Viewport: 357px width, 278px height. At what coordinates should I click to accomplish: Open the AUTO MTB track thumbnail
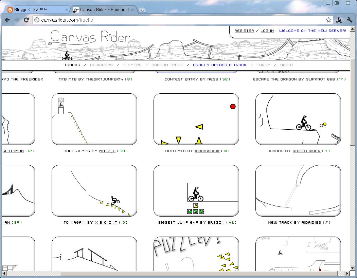(196, 119)
